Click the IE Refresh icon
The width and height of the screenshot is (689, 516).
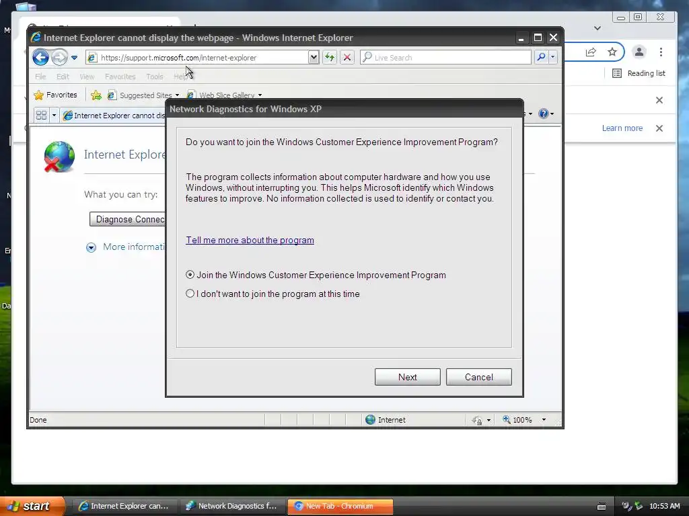(x=330, y=57)
